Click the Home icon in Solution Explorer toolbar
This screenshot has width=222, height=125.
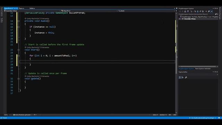point(185,11)
